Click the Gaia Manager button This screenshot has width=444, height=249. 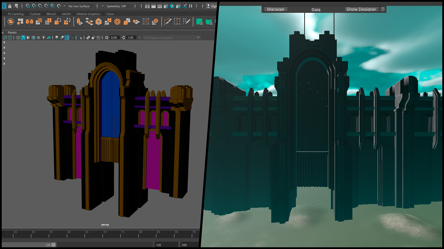click(276, 9)
